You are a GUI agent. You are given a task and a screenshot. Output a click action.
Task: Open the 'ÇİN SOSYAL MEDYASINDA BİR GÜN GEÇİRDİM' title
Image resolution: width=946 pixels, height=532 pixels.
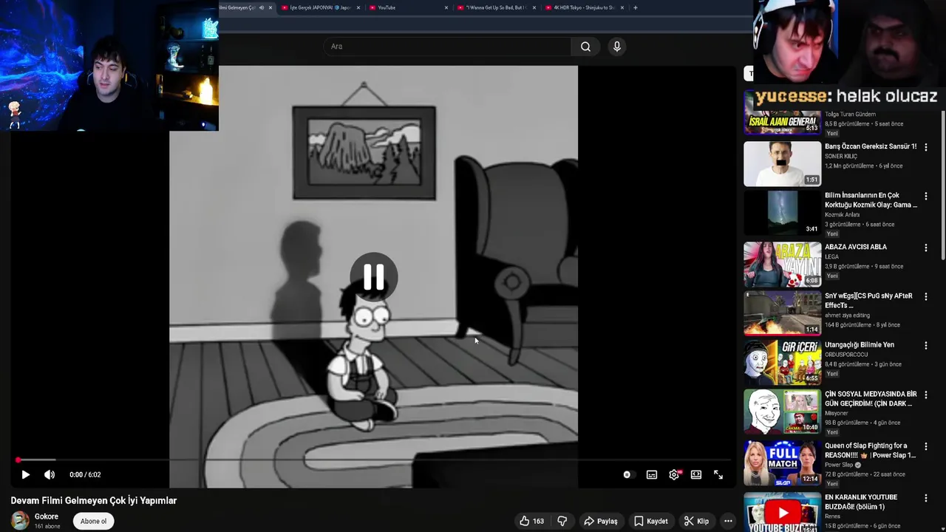871,399
